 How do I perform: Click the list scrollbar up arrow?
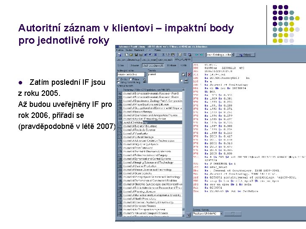[x=183, y=89]
